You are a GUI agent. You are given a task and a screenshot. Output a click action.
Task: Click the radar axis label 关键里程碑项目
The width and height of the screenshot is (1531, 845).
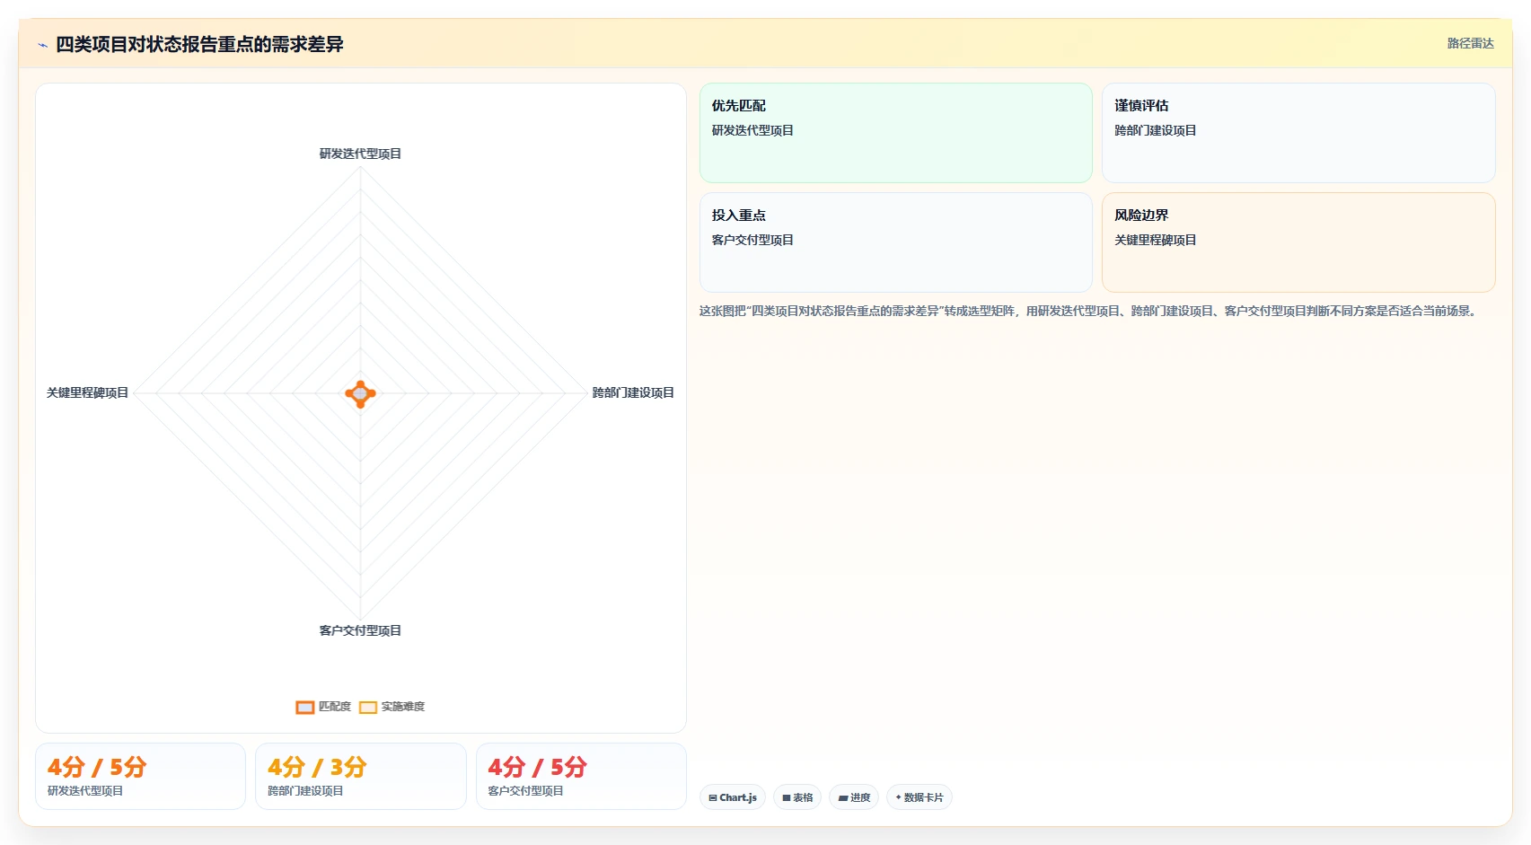(87, 392)
